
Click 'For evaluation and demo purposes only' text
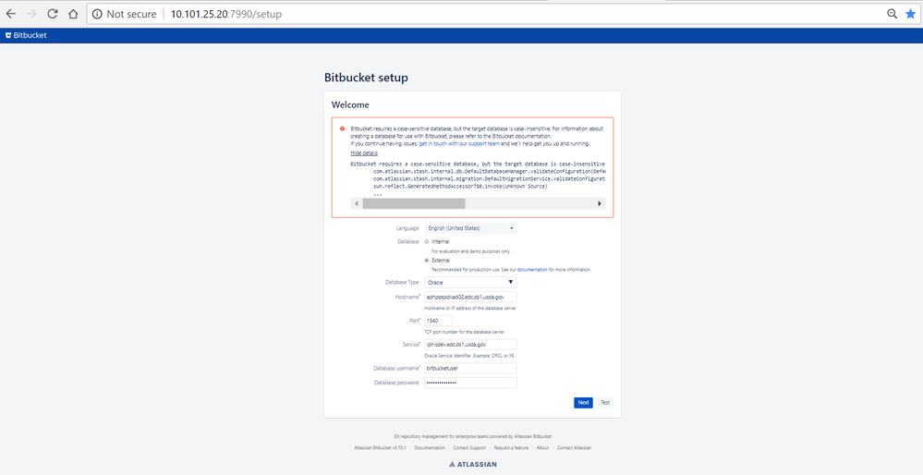tap(471, 251)
